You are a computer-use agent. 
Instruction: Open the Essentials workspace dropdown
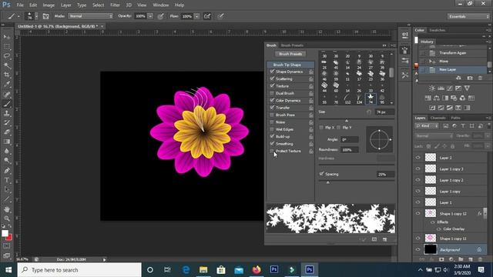click(468, 16)
